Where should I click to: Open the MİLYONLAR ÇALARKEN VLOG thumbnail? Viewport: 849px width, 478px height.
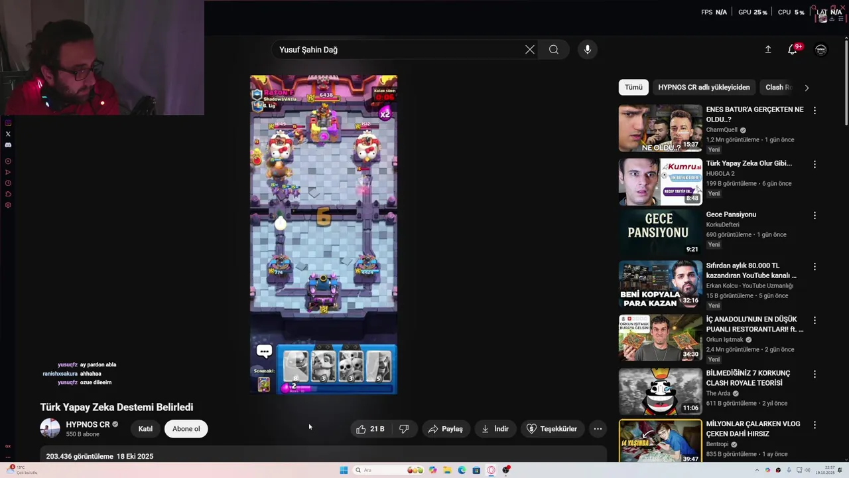pyautogui.click(x=660, y=441)
